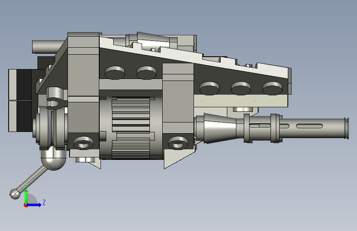Image resolution: width=357 pixels, height=231 pixels.
Task: Select the finned cylindrical motor body
Action: (x=131, y=128)
